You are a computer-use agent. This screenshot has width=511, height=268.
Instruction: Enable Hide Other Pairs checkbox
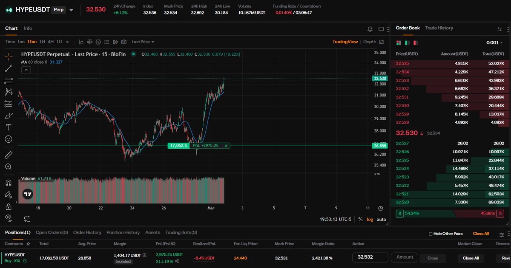(431, 234)
